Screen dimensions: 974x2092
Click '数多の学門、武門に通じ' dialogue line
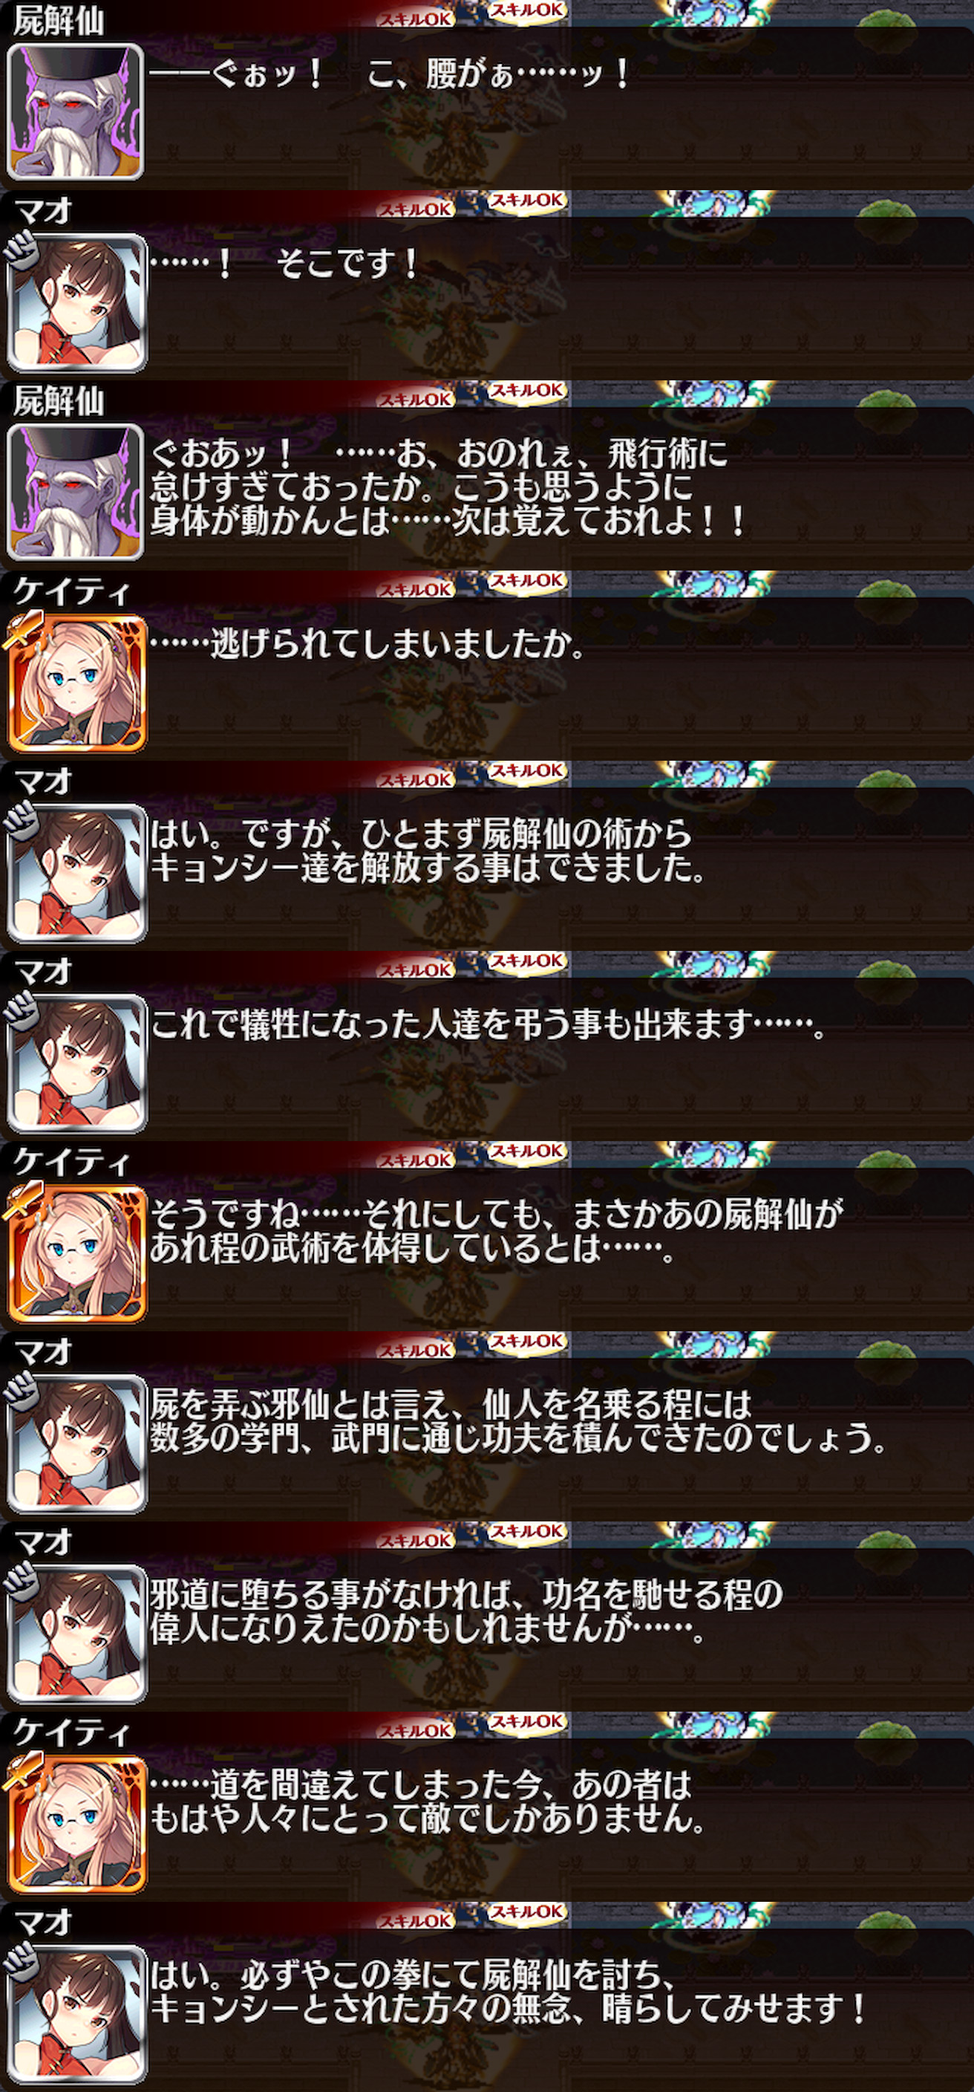[520, 1438]
